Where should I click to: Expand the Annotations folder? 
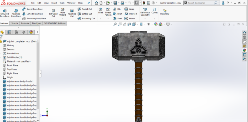click(0, 53)
